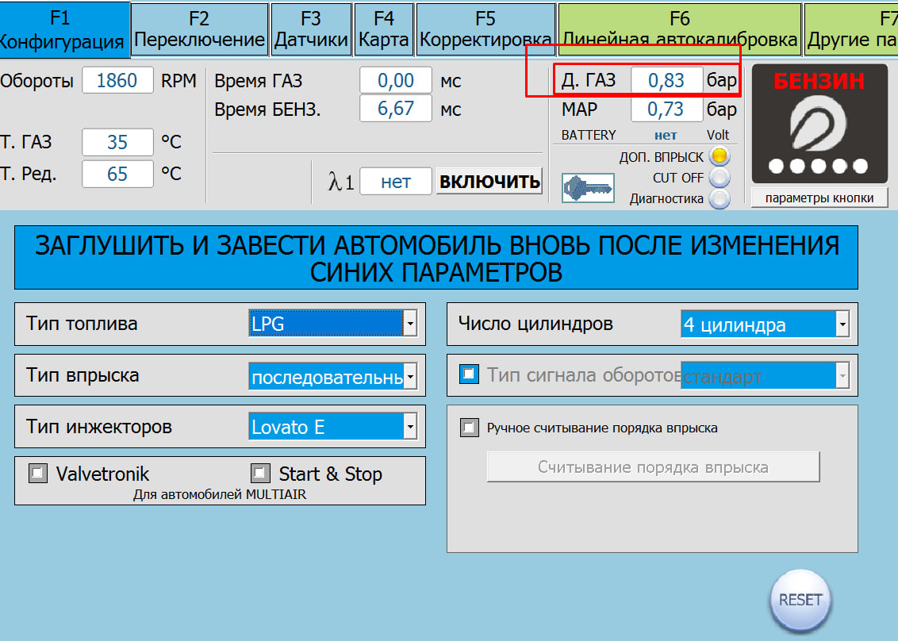Screen dimensions: 898x641
Task: Open F6 Линейная автокалибровка tab
Action: click(x=680, y=30)
